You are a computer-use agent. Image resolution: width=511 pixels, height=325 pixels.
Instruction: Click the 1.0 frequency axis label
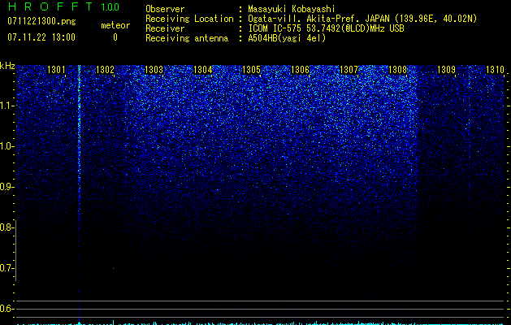(x=7, y=146)
